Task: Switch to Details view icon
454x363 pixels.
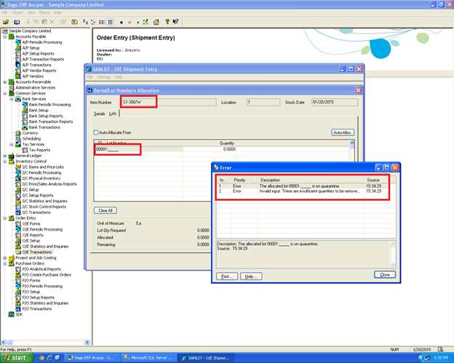Action: (x=110, y=22)
